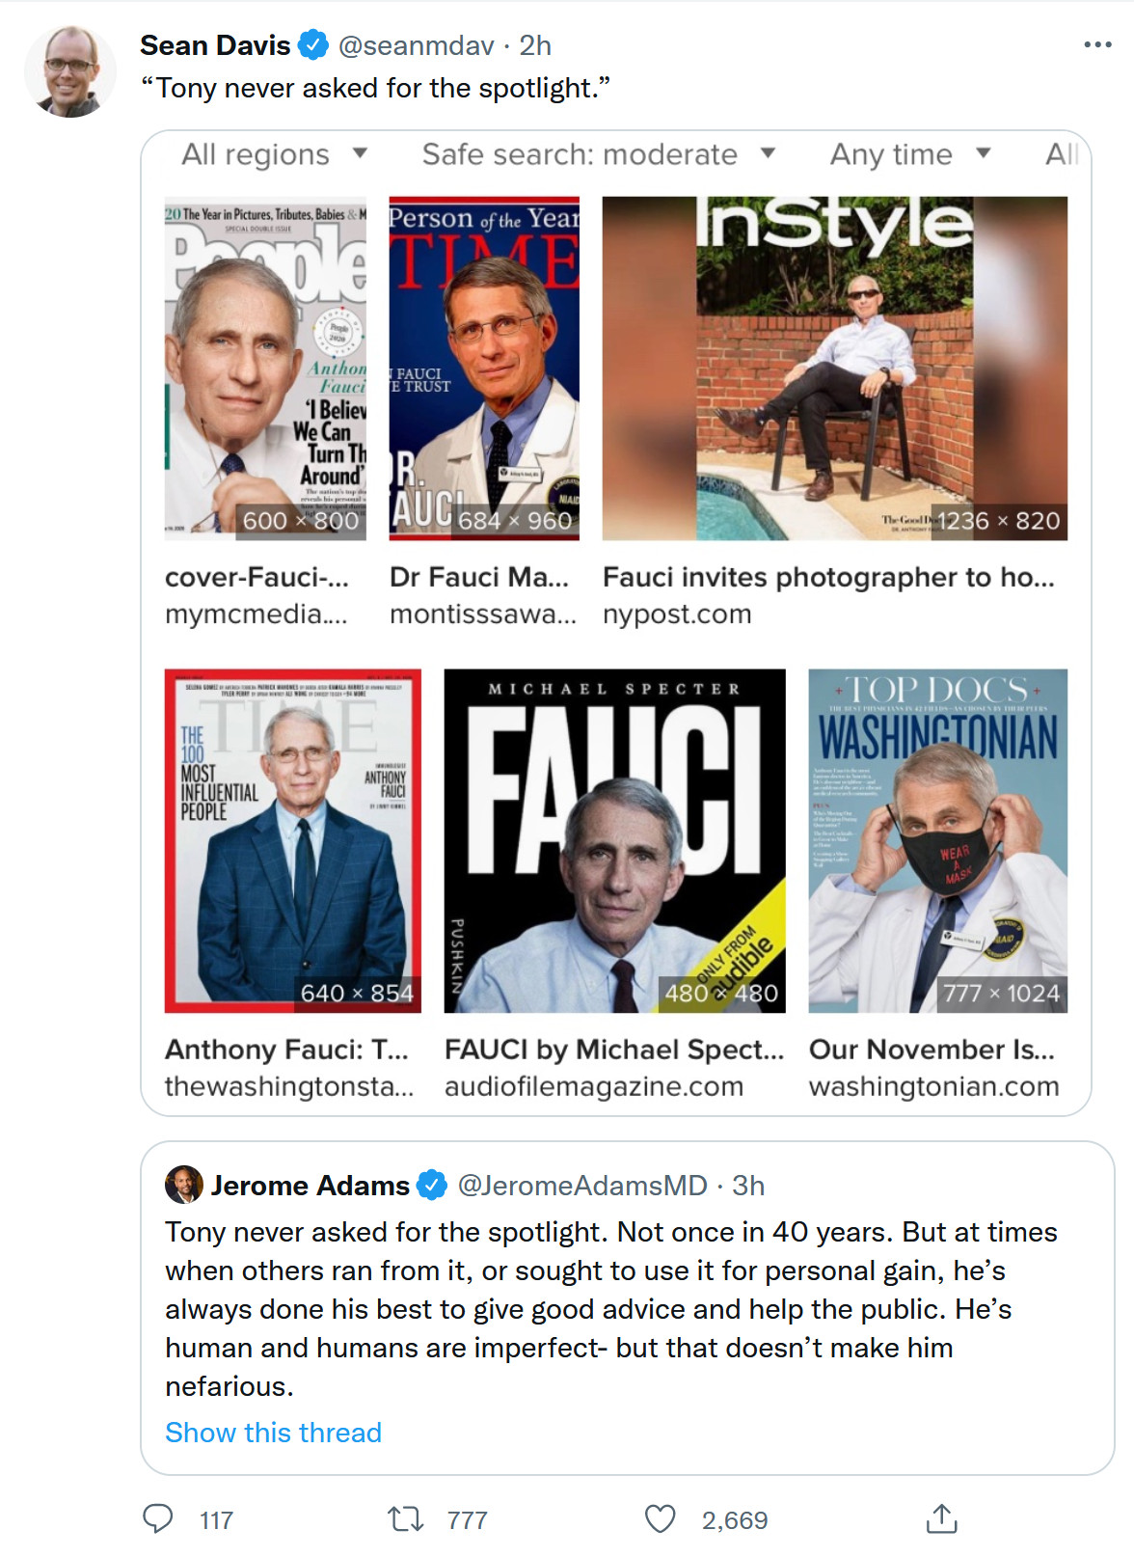Open the People magazine cover thumbnail
The width and height of the screenshot is (1134, 1557).
coord(265,368)
